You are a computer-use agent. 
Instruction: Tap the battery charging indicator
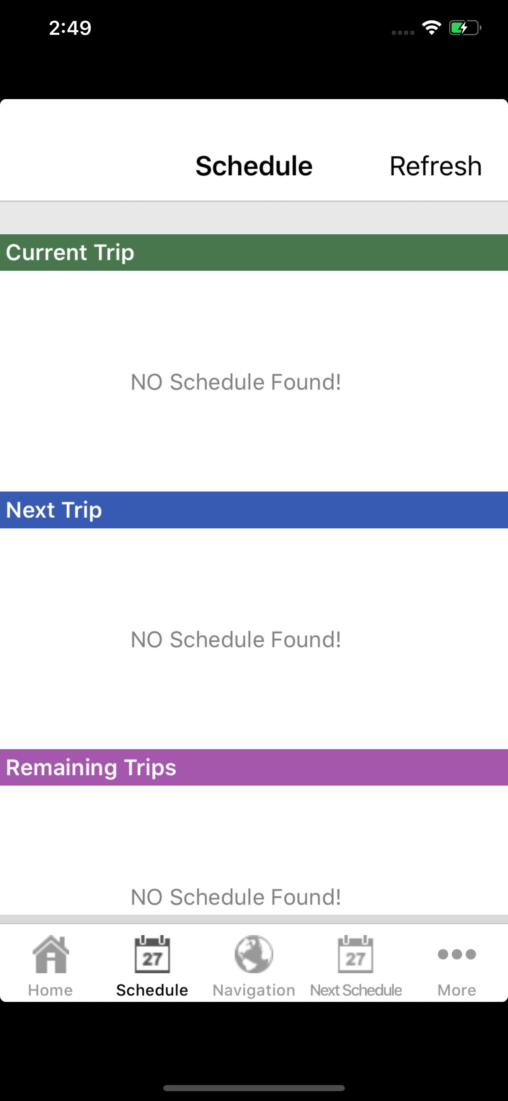coord(465,28)
